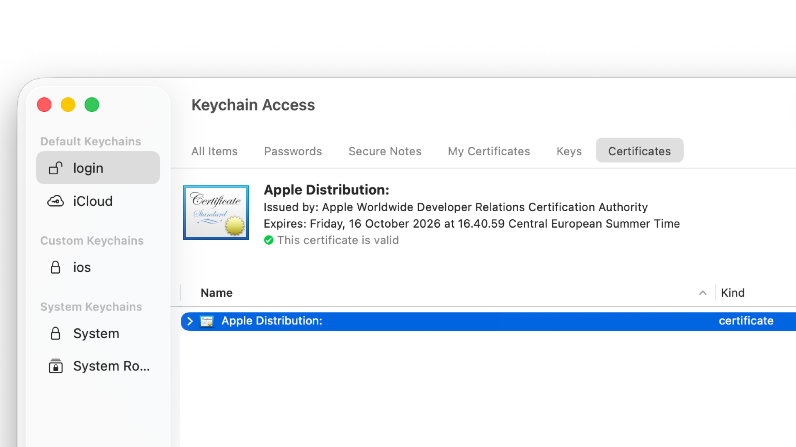Open the Passwords tab
This screenshot has width=796, height=447.
coord(293,151)
